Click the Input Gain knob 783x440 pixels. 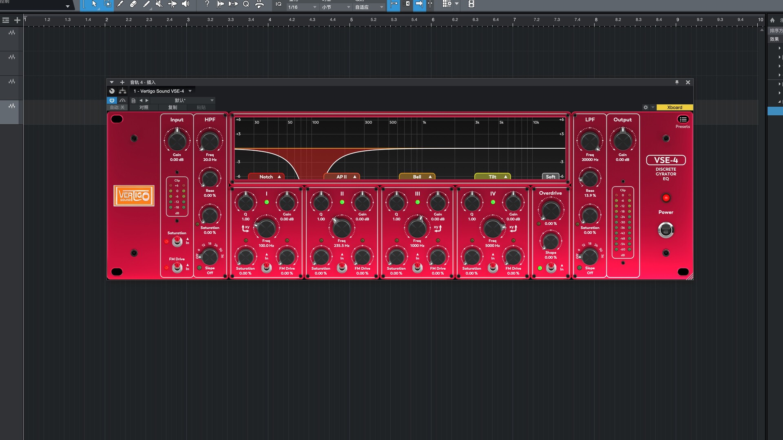[x=177, y=141]
